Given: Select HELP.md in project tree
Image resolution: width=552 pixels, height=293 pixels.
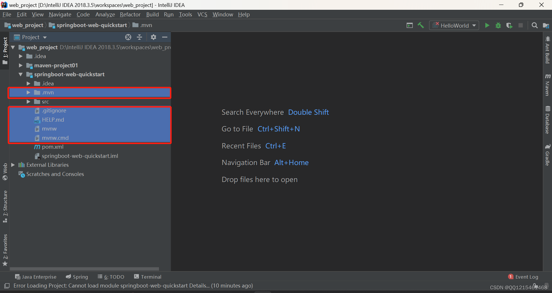Looking at the screenshot, I should [x=90, y=120].
